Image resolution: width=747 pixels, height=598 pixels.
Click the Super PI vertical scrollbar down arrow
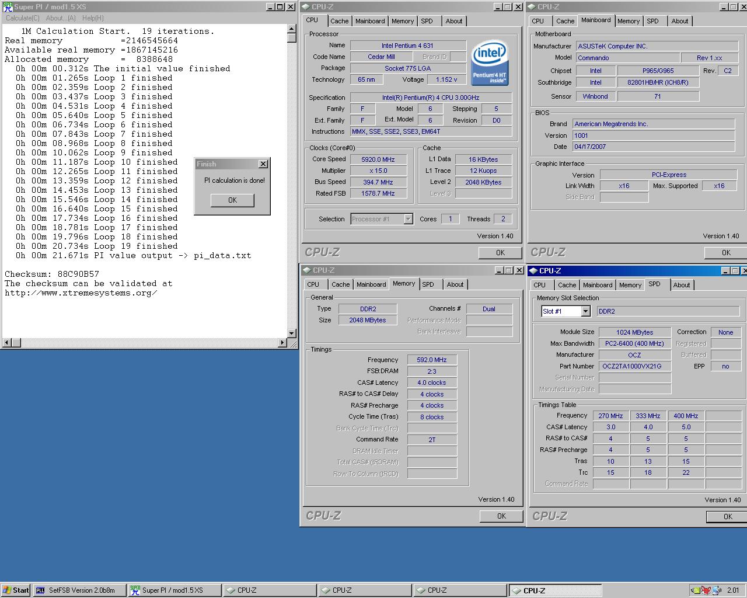click(292, 333)
